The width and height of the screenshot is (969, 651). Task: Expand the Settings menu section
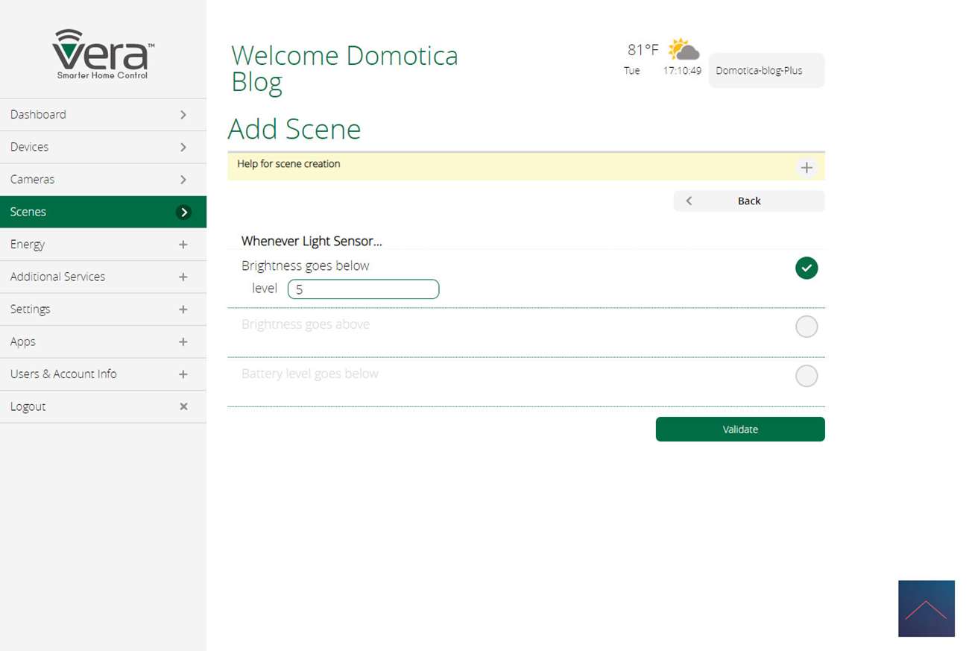103,309
